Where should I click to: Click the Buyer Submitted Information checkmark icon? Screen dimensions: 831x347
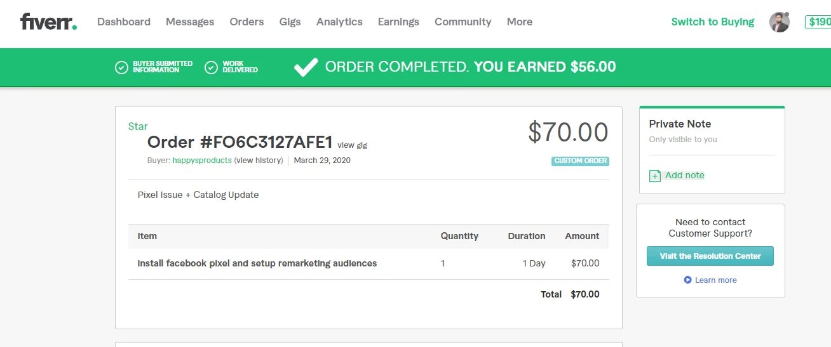(x=121, y=67)
